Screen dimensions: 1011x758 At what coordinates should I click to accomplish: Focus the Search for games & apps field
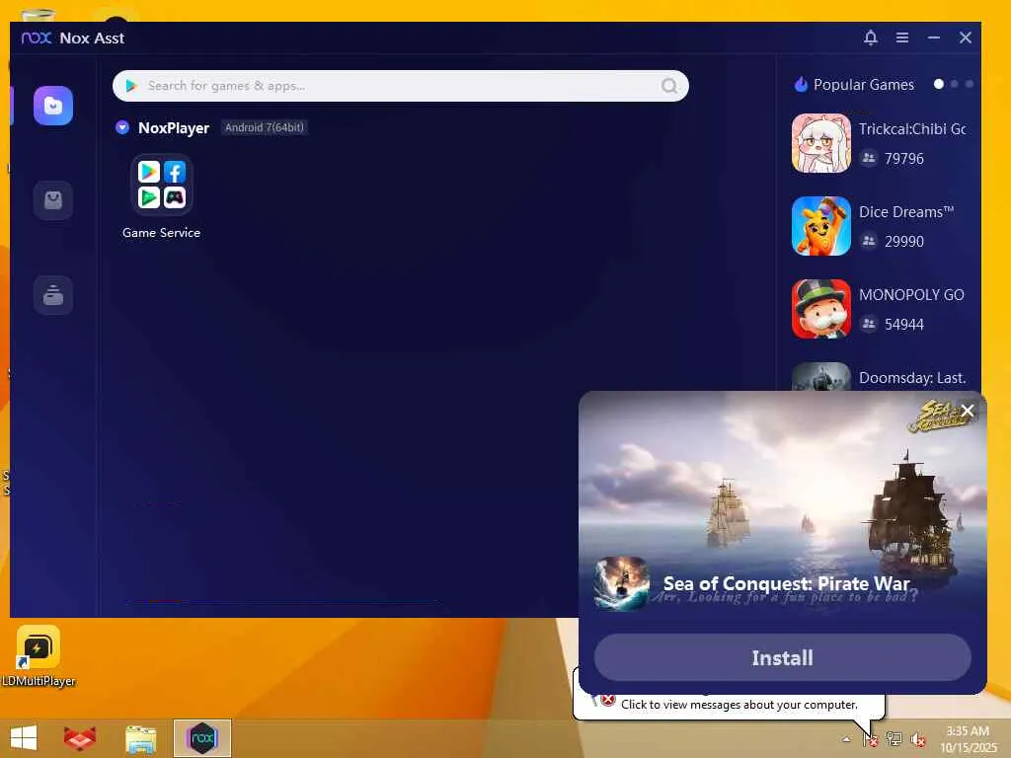point(401,86)
